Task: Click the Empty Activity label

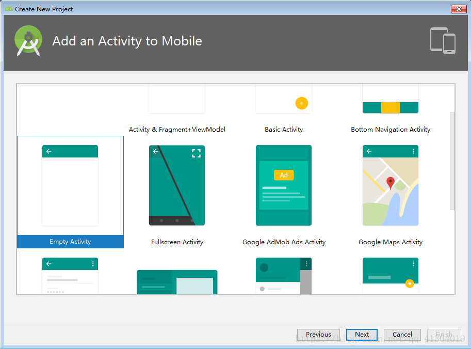Action: [x=70, y=242]
